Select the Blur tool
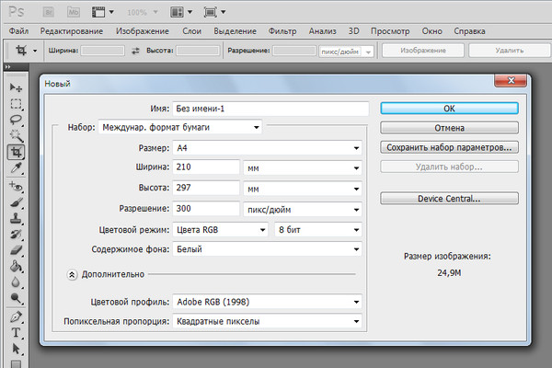Image resolution: width=552 pixels, height=368 pixels. click(x=16, y=282)
